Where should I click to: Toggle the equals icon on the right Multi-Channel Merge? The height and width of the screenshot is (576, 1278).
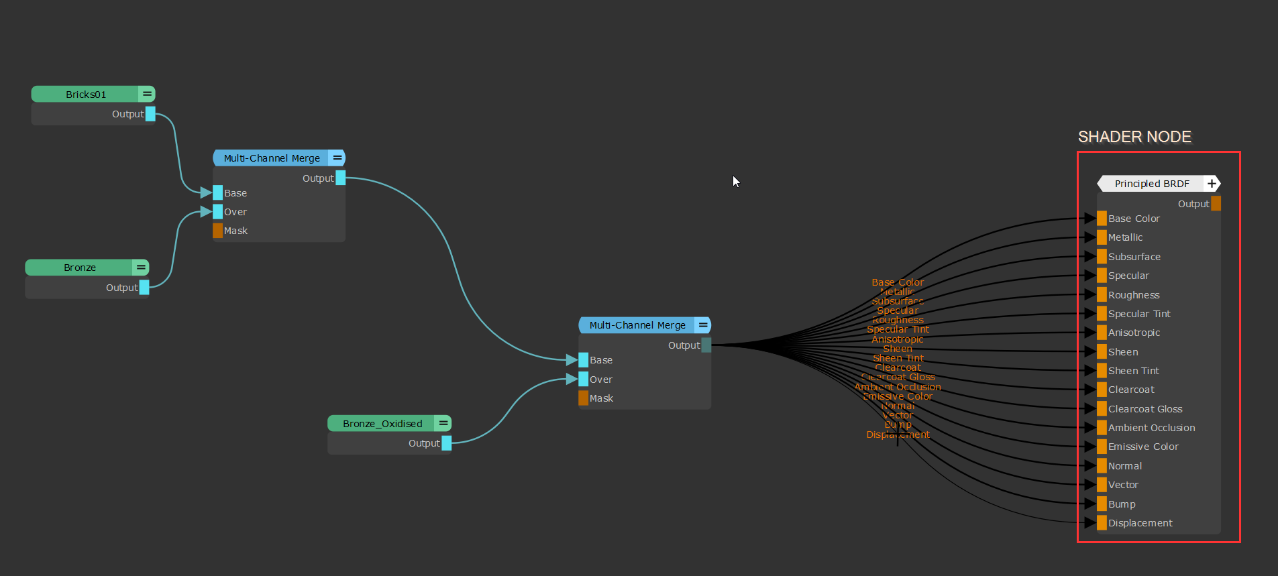pyautogui.click(x=703, y=325)
